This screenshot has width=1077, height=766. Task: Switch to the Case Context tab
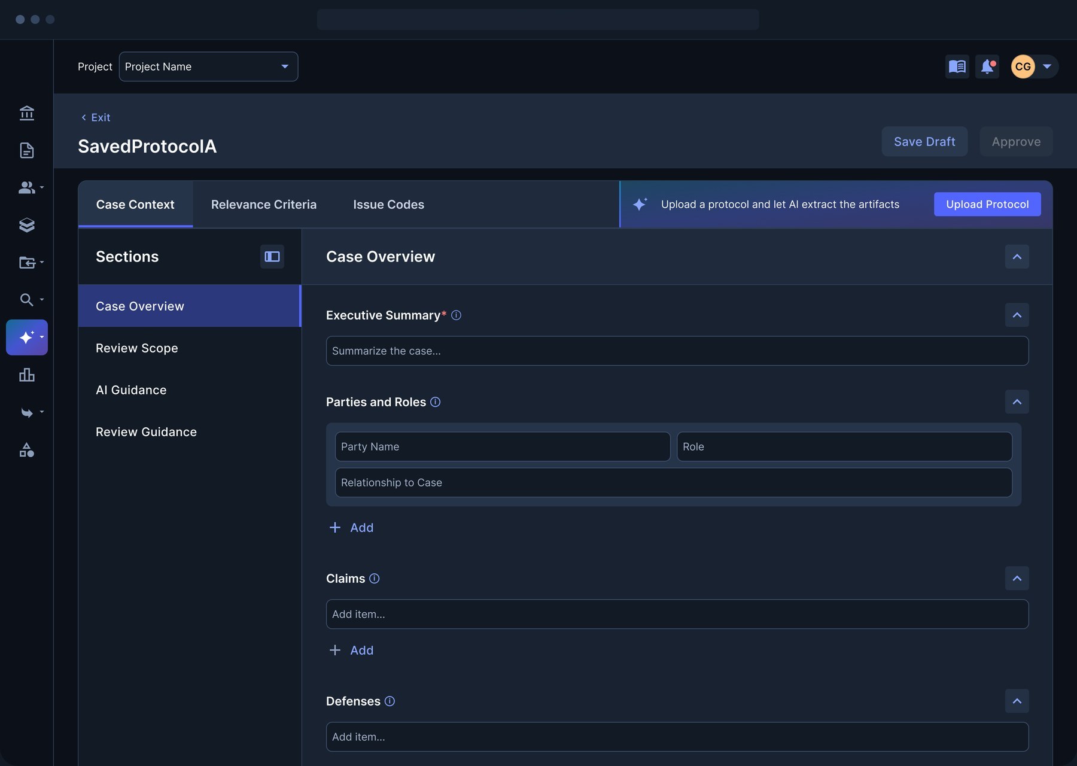click(x=135, y=205)
